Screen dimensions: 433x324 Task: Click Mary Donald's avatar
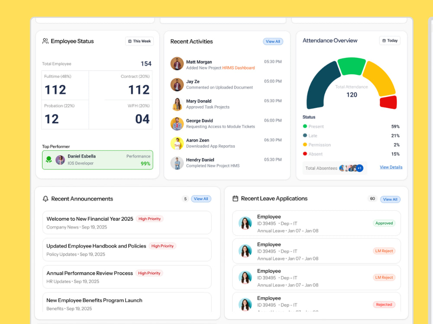[177, 104]
